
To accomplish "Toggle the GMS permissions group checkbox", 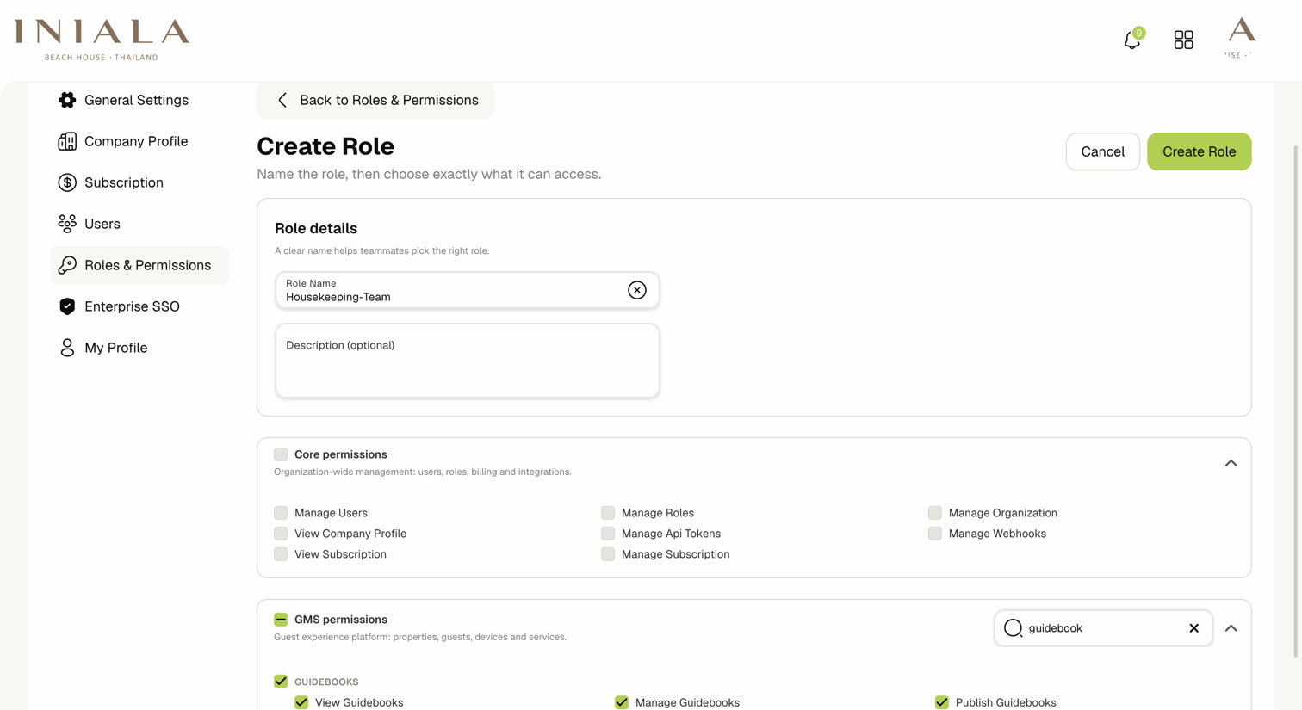I will tap(281, 620).
